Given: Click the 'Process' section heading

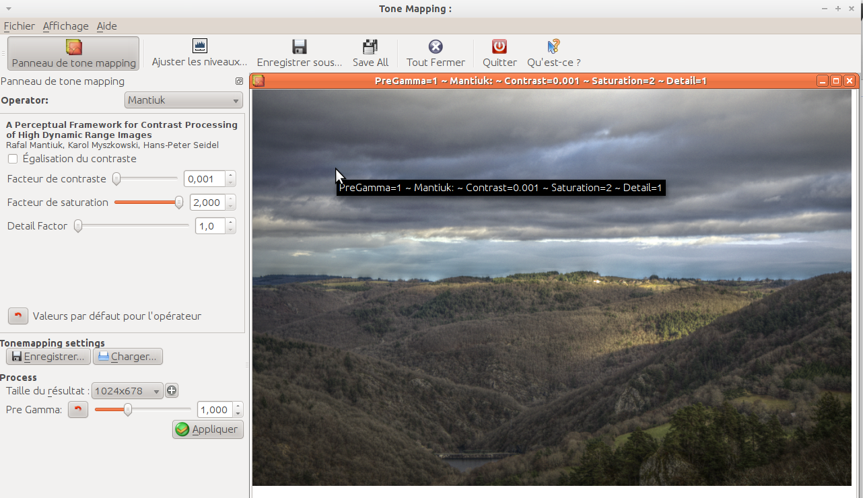Looking at the screenshot, I should pos(19,378).
